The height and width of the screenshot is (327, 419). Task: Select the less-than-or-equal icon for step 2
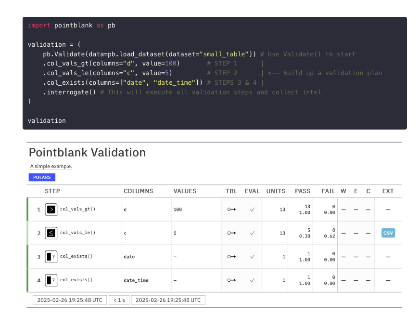tap(51, 233)
